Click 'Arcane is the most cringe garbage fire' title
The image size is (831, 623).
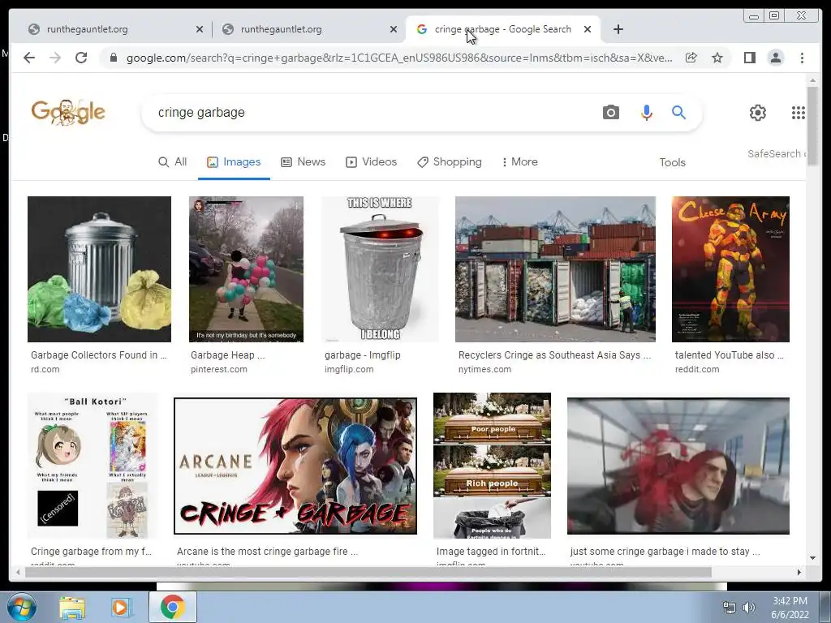click(267, 551)
